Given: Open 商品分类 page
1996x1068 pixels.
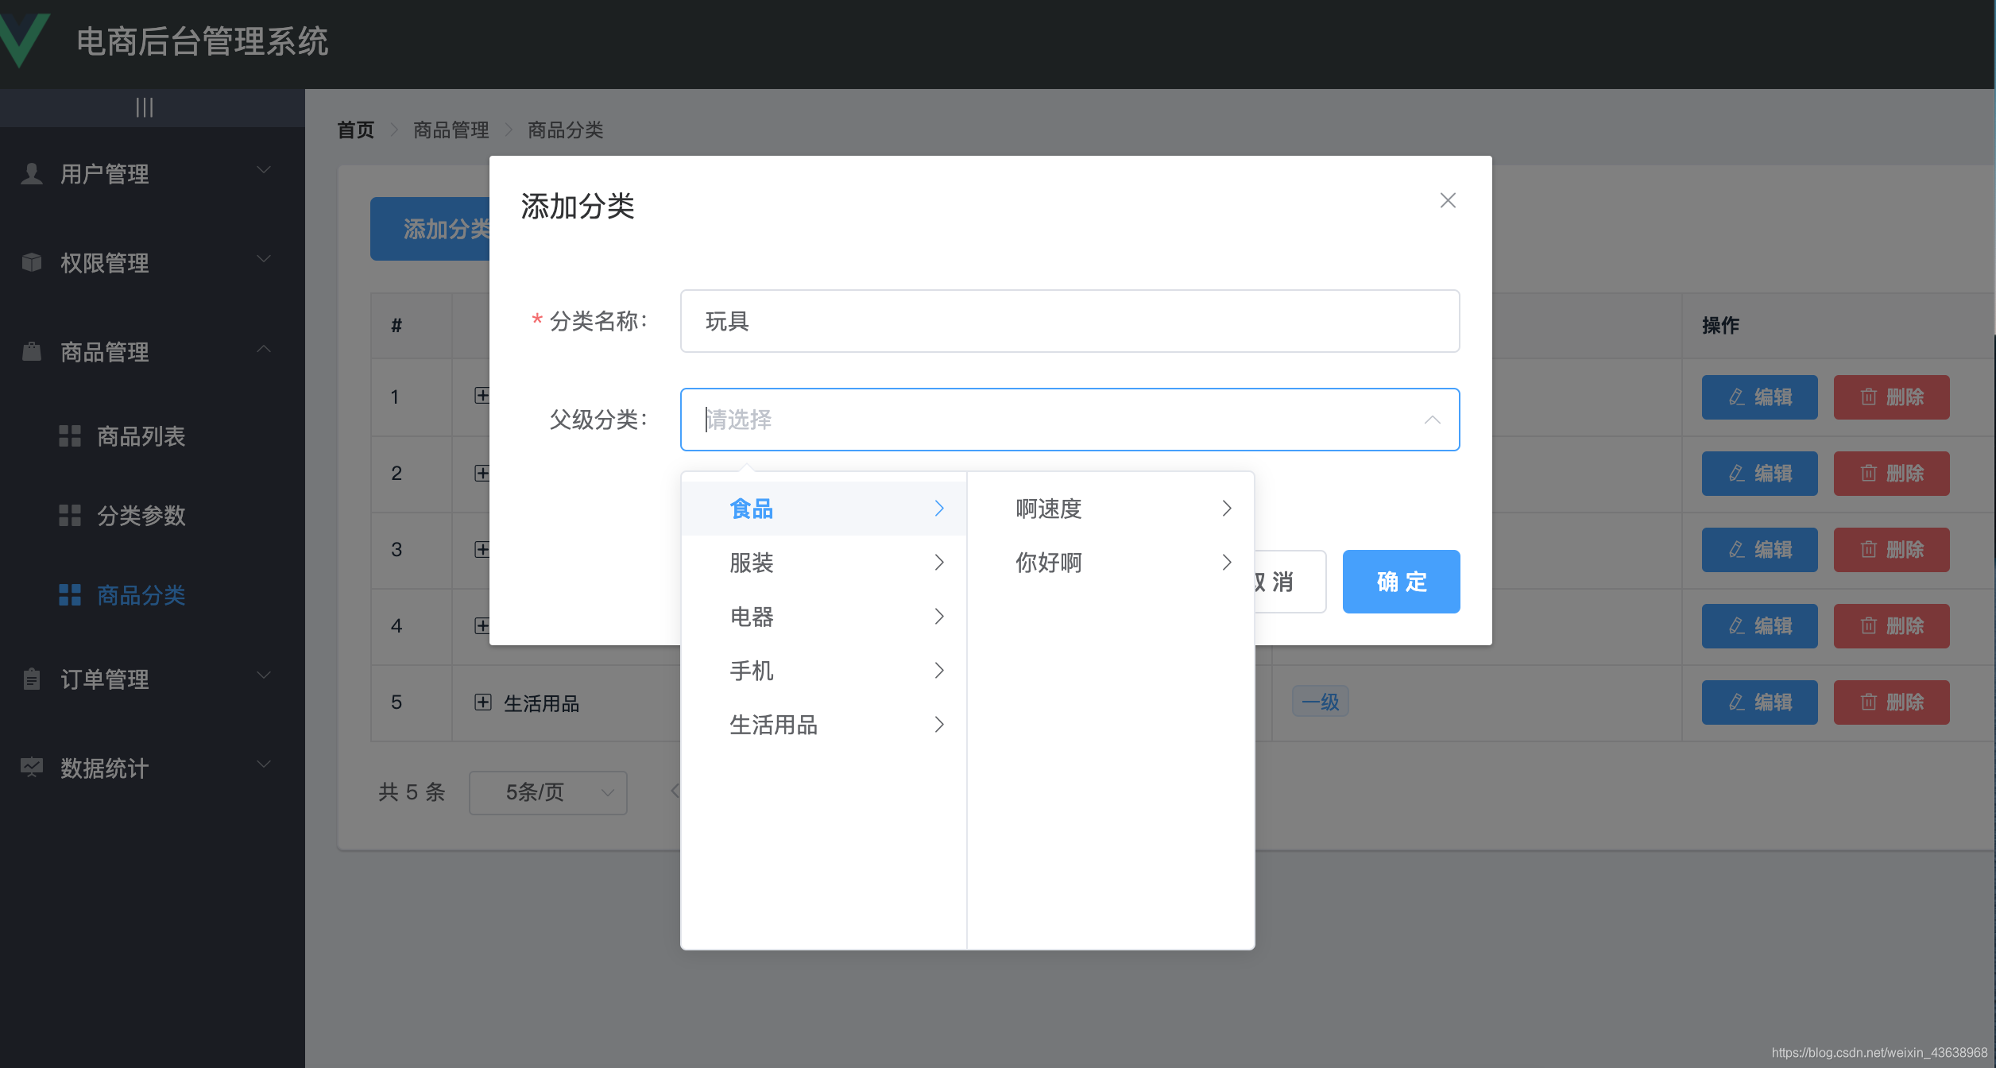Looking at the screenshot, I should coord(153,594).
